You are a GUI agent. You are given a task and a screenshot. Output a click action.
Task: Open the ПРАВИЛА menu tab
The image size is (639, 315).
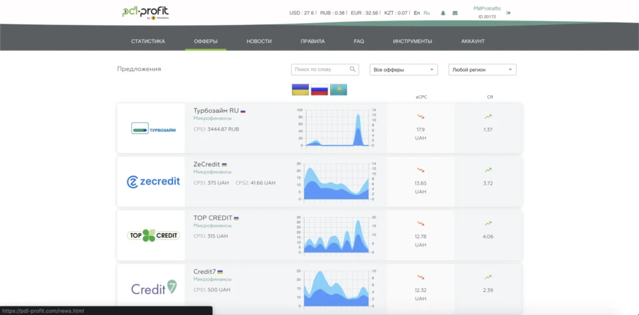(x=313, y=42)
